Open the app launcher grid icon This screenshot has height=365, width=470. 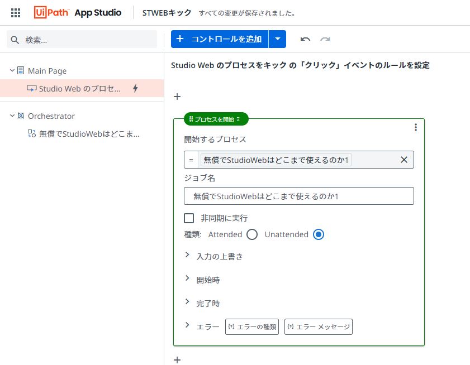15,12
